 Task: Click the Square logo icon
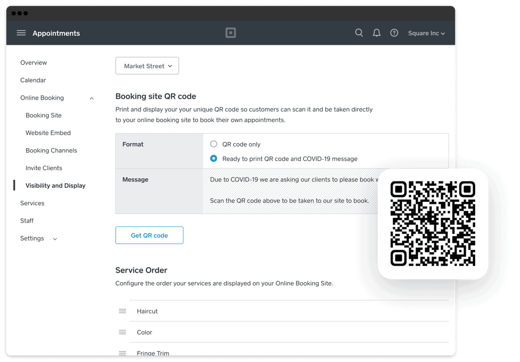point(230,33)
